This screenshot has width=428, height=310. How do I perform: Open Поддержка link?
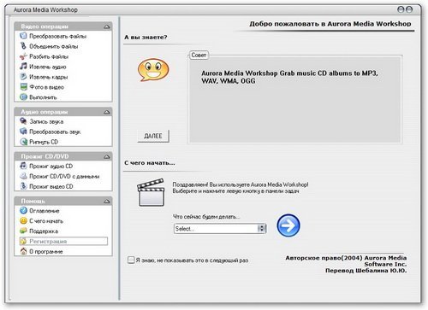pyautogui.click(x=44, y=231)
